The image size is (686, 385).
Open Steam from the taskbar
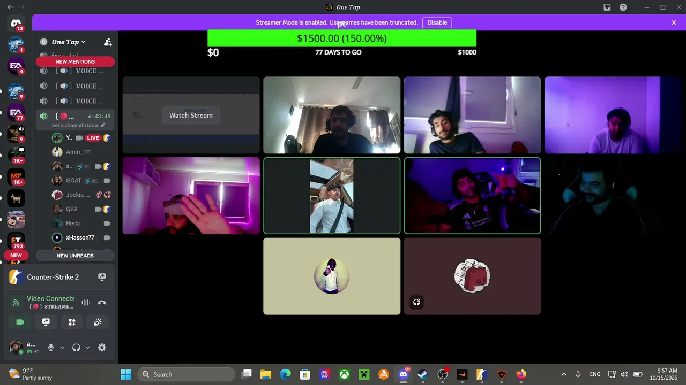423,374
